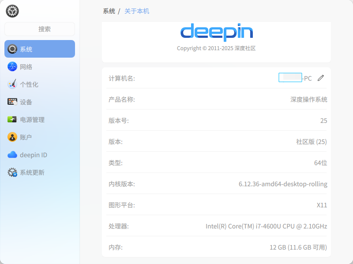Click the 计算机名: label
353x264 pixels.
(x=122, y=78)
